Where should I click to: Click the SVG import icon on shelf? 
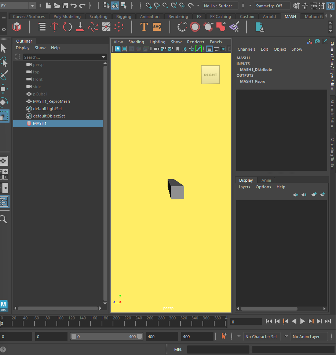[x=157, y=27]
